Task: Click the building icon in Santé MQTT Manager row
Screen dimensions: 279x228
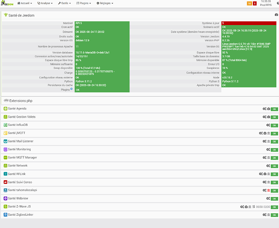Action: (268, 158)
